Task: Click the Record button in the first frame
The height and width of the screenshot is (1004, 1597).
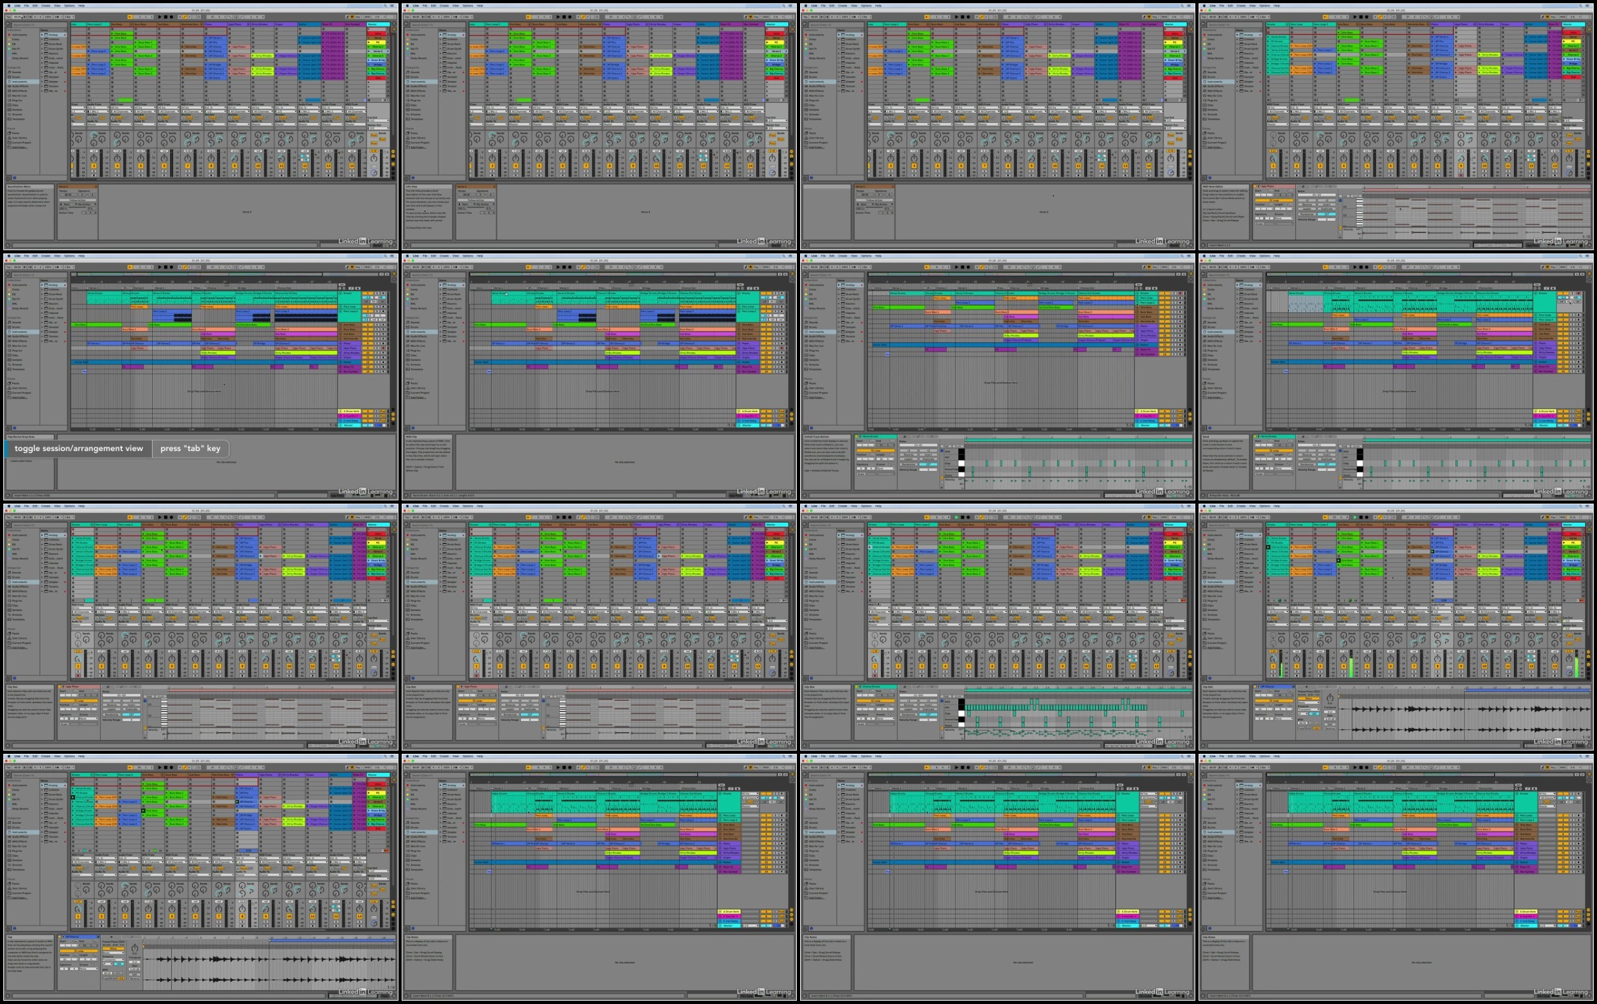Action: 171,17
